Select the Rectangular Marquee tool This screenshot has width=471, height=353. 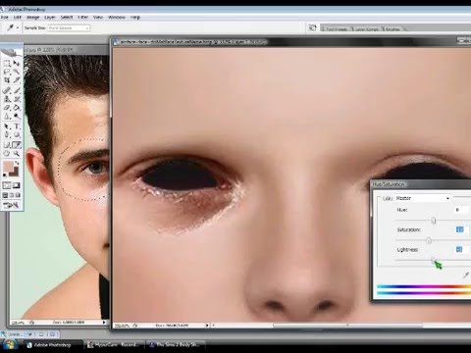pyautogui.click(x=7, y=64)
